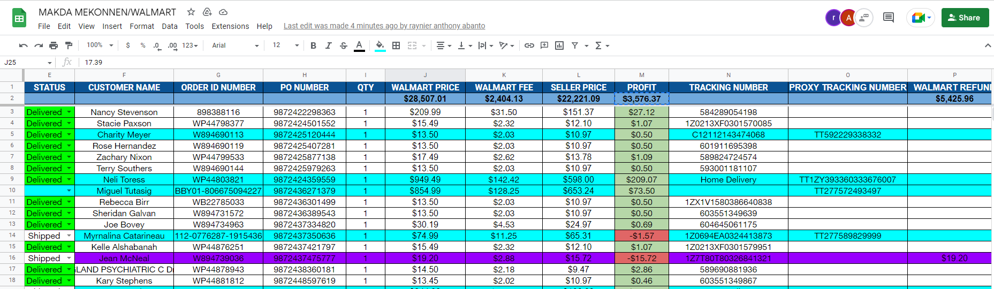Viewport: 994px width, 289px height.
Task: Pick a text color
Action: pos(359,45)
